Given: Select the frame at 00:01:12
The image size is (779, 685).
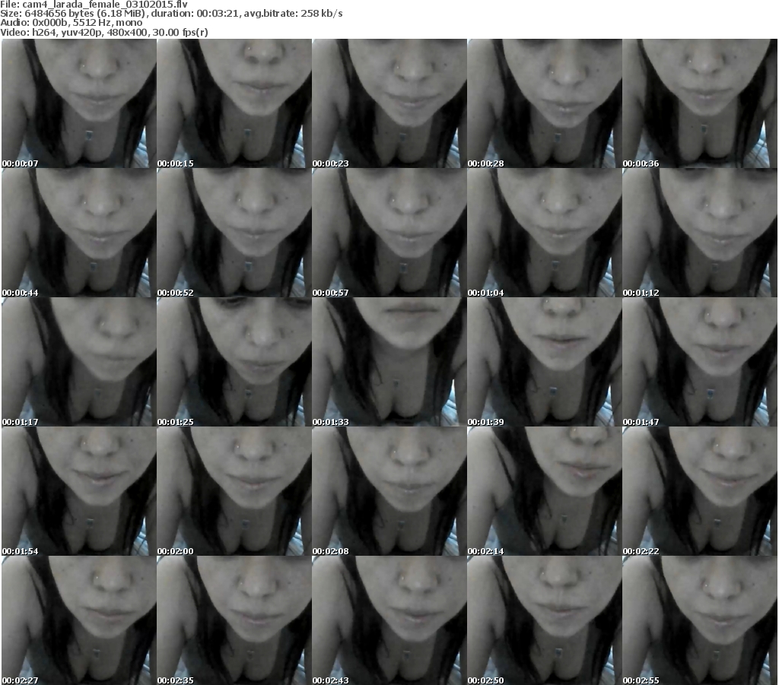Looking at the screenshot, I should click(x=700, y=233).
